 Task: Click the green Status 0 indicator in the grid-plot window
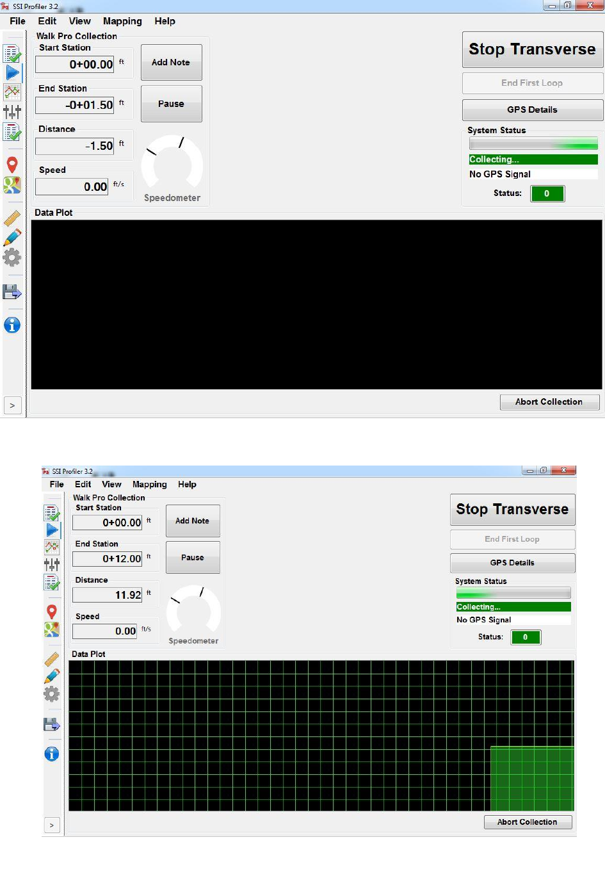click(526, 637)
